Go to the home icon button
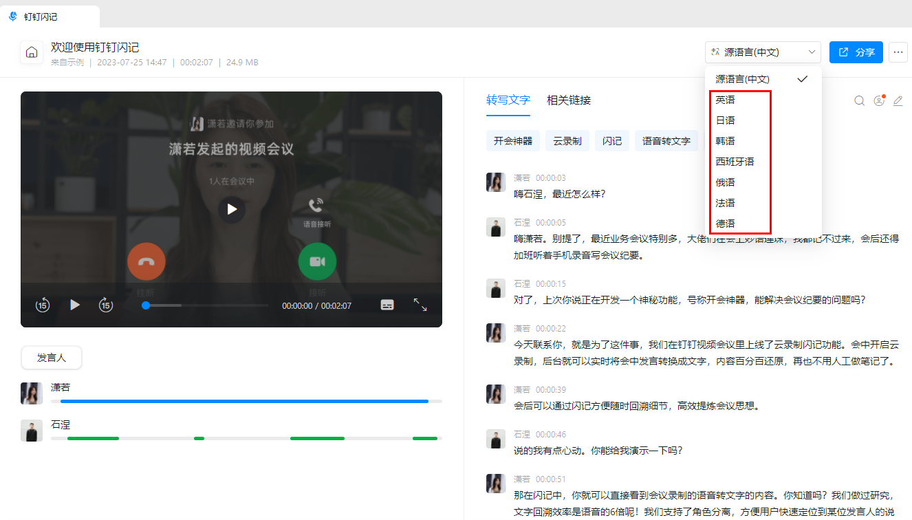912x520 pixels. pyautogui.click(x=31, y=52)
